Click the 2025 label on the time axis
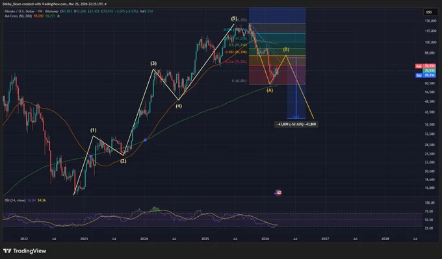The image size is (442, 259). 205,239
